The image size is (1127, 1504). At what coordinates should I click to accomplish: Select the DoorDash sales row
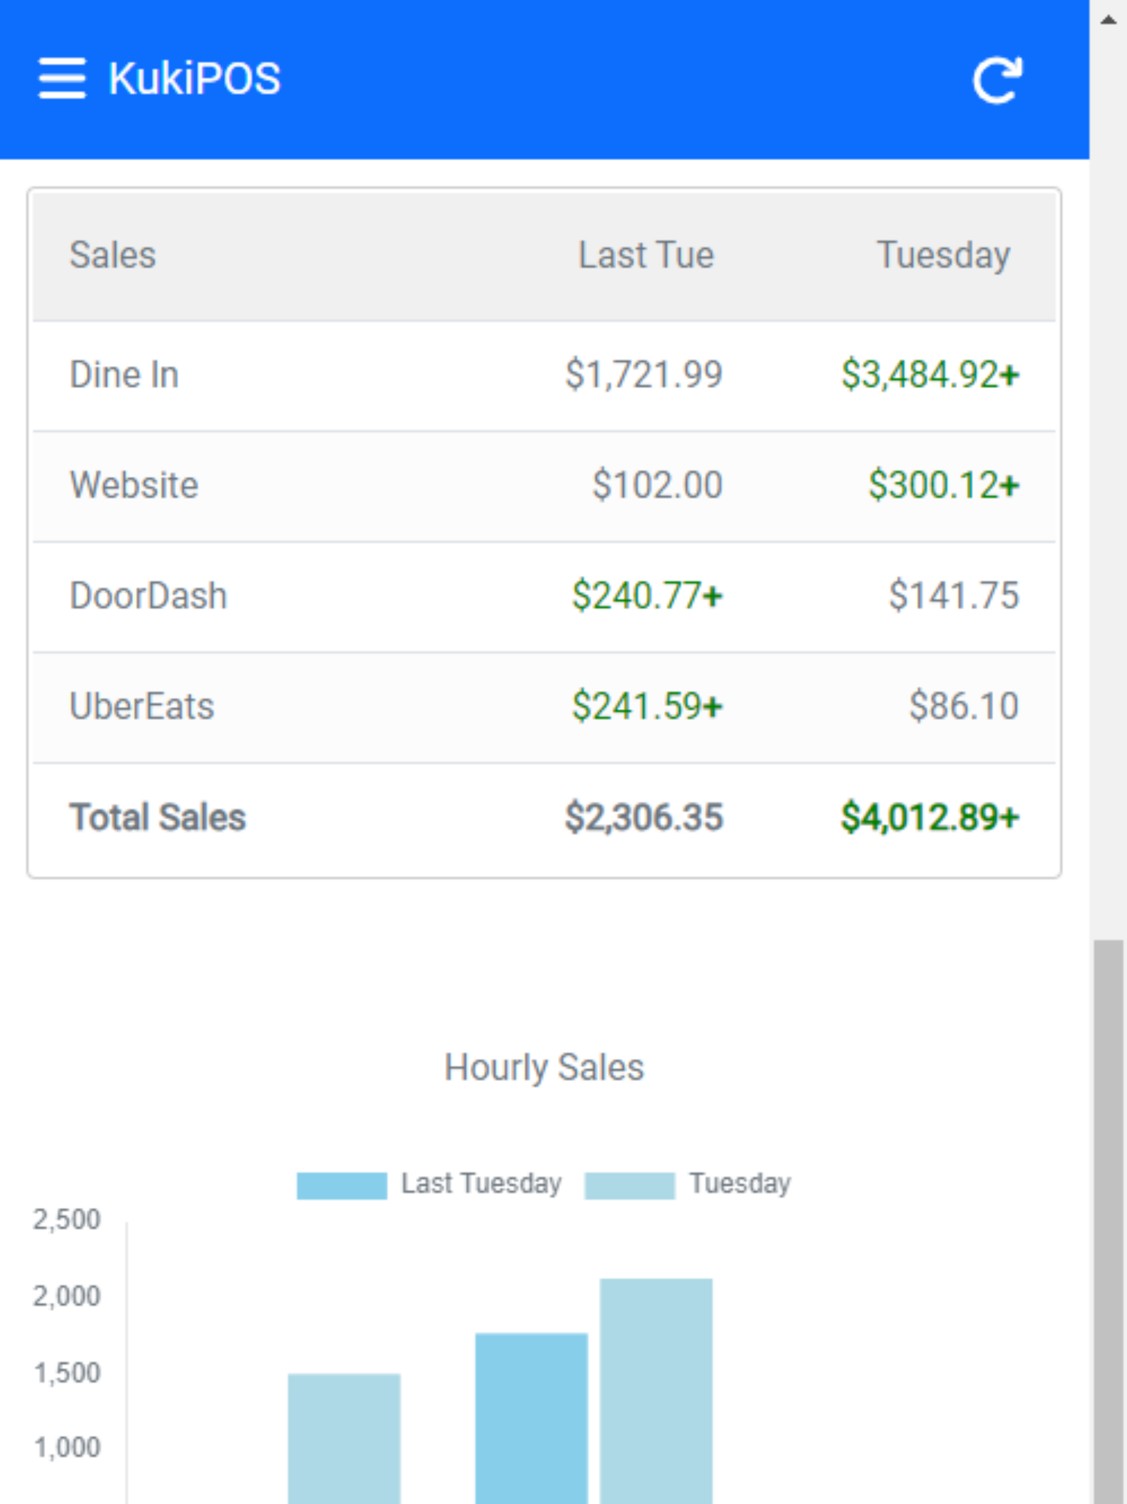pyautogui.click(x=544, y=597)
